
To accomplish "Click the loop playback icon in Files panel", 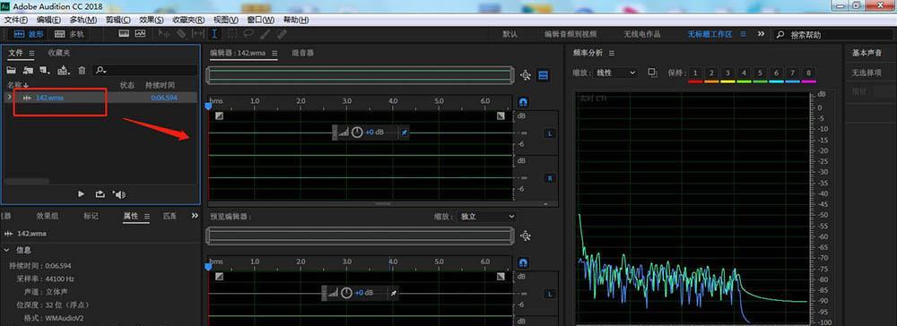I will (100, 194).
